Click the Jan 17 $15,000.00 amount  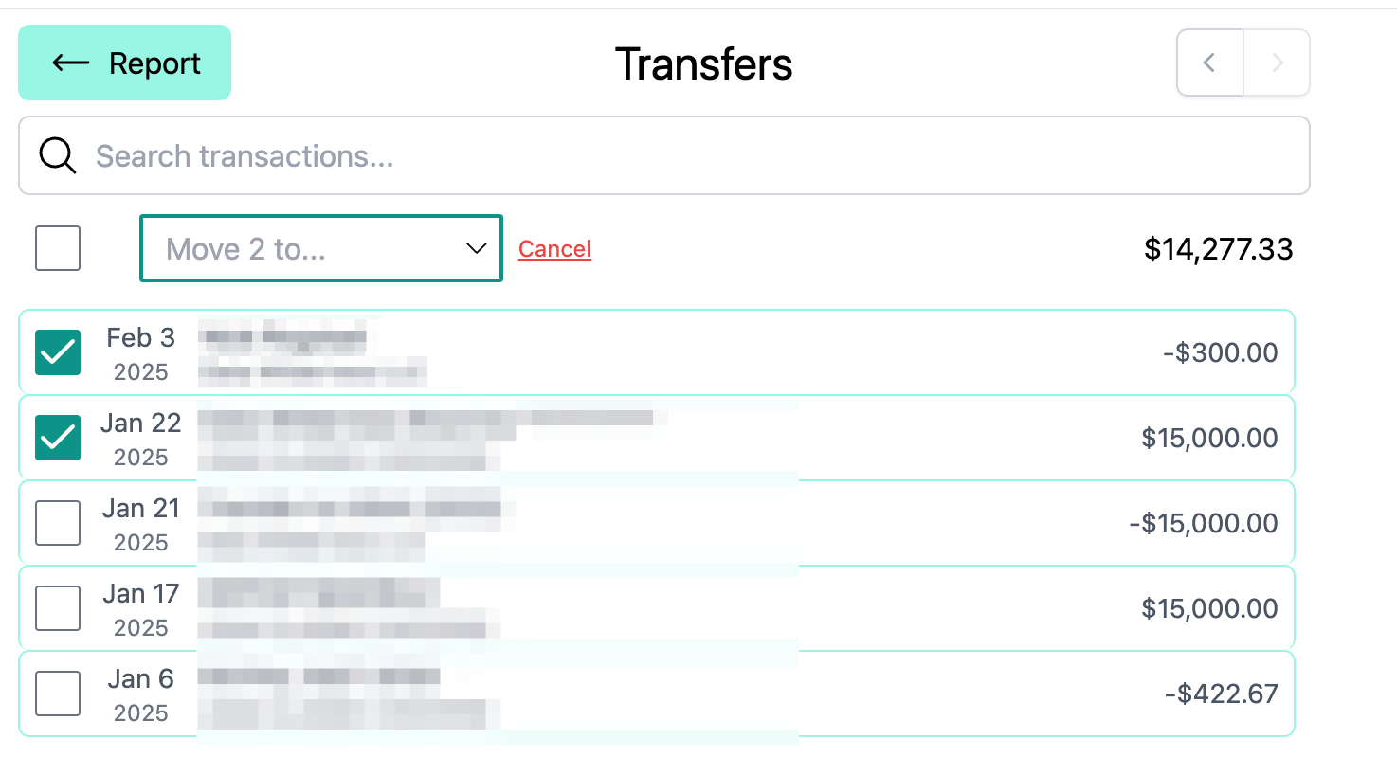point(1208,608)
